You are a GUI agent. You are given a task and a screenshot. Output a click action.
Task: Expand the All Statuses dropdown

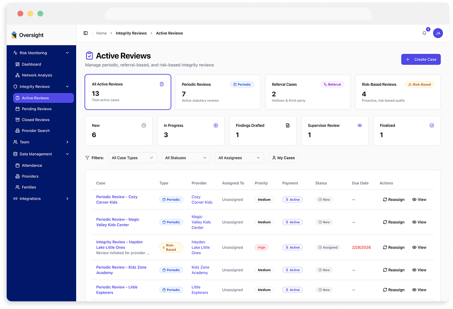[186, 157]
